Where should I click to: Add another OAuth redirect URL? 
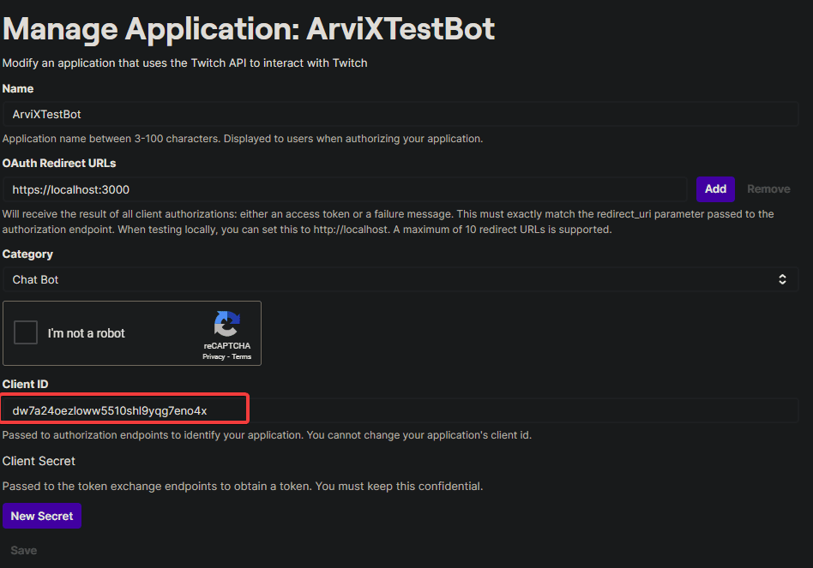coord(715,189)
